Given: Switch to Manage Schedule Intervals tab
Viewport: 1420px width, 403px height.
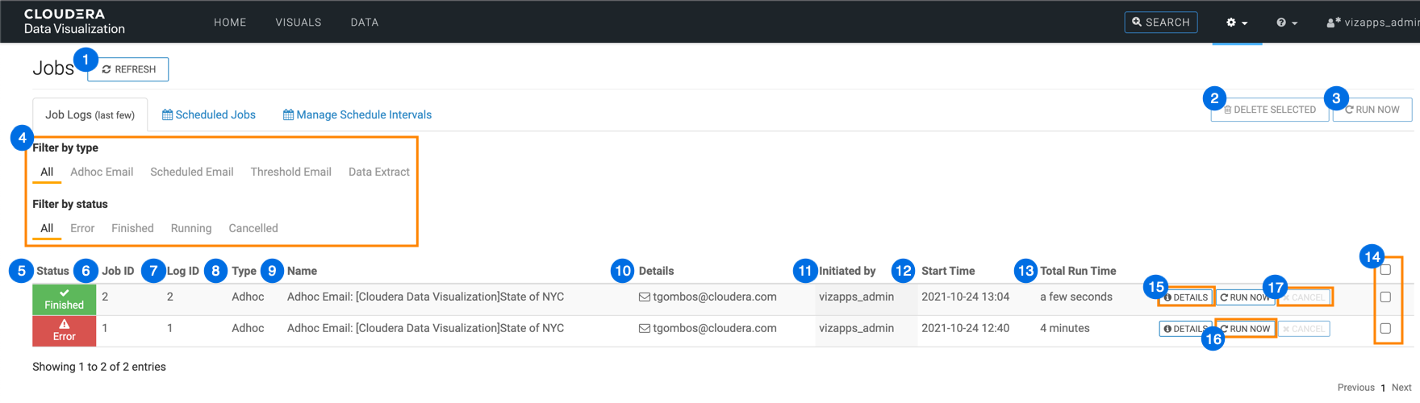Looking at the screenshot, I should click(357, 114).
